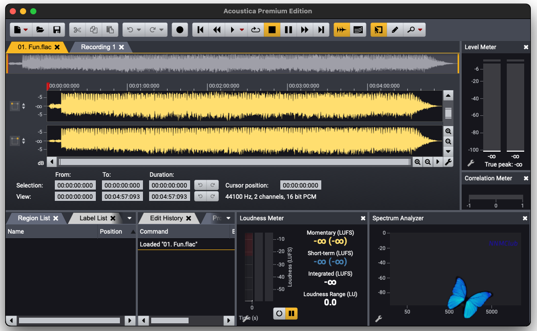
Task: Open the Edit History panel dropdown
Action: tap(229, 218)
